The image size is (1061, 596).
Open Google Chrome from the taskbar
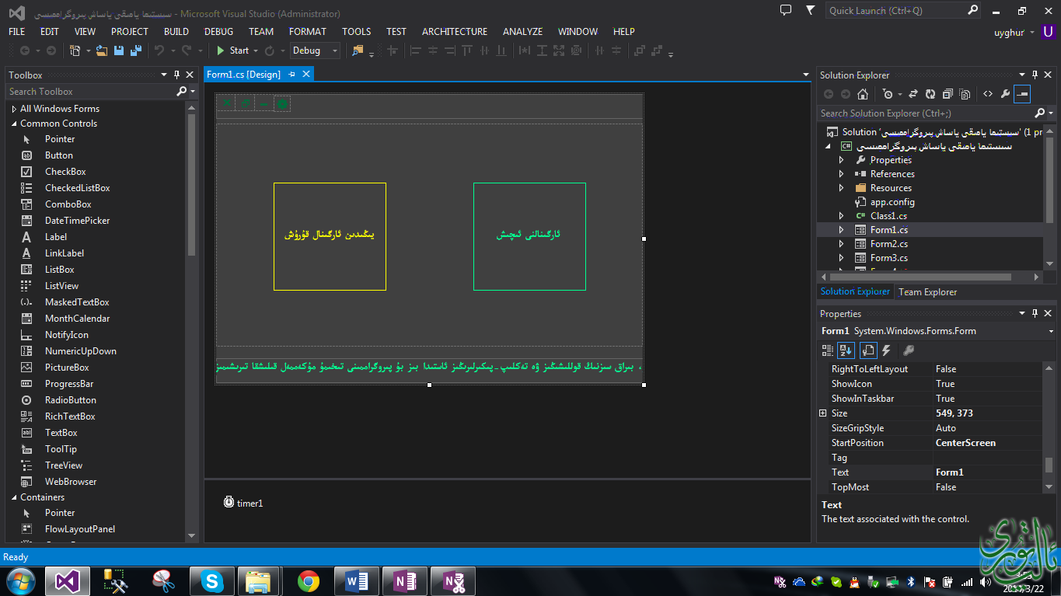point(309,581)
